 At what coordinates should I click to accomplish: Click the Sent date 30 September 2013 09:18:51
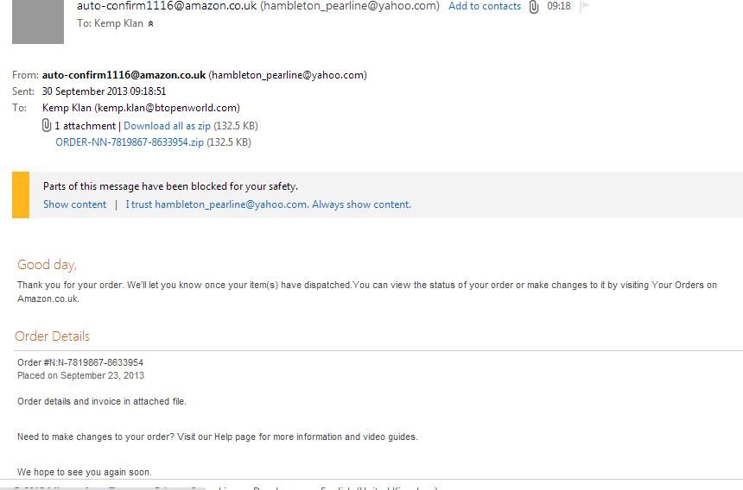point(105,91)
